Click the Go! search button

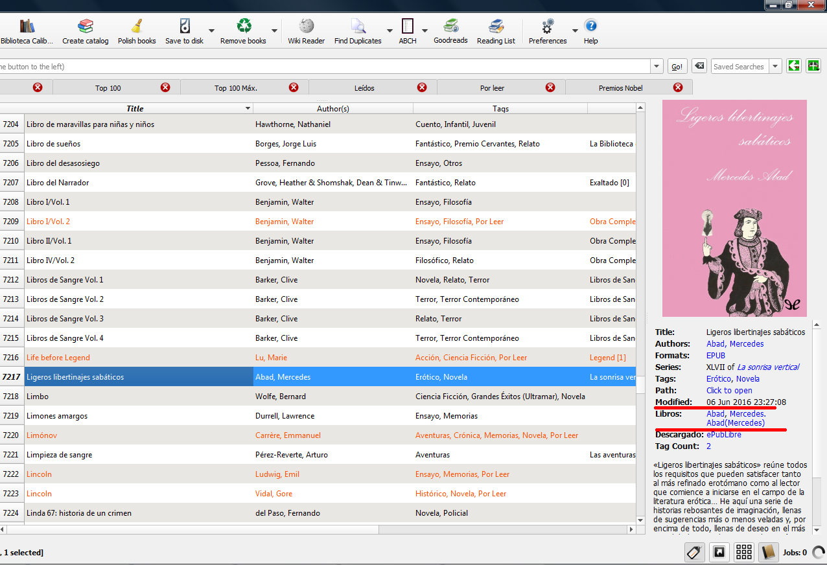(677, 67)
